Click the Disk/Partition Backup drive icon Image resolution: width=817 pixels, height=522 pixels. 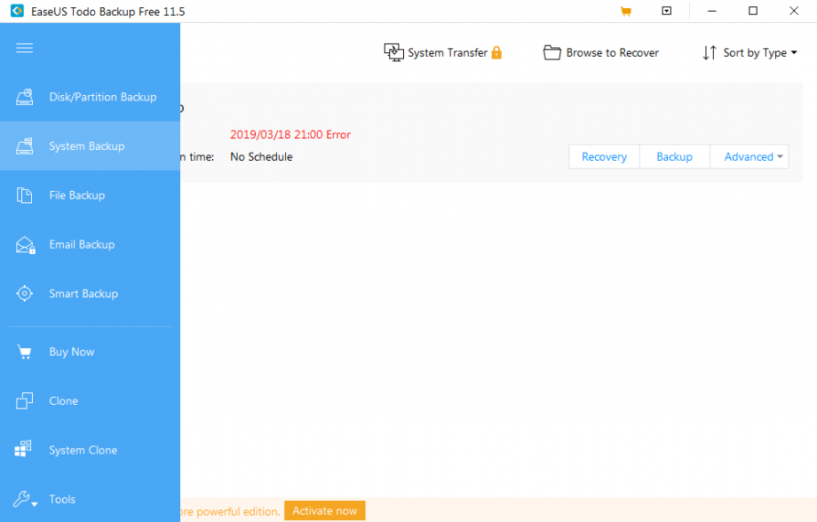25,97
